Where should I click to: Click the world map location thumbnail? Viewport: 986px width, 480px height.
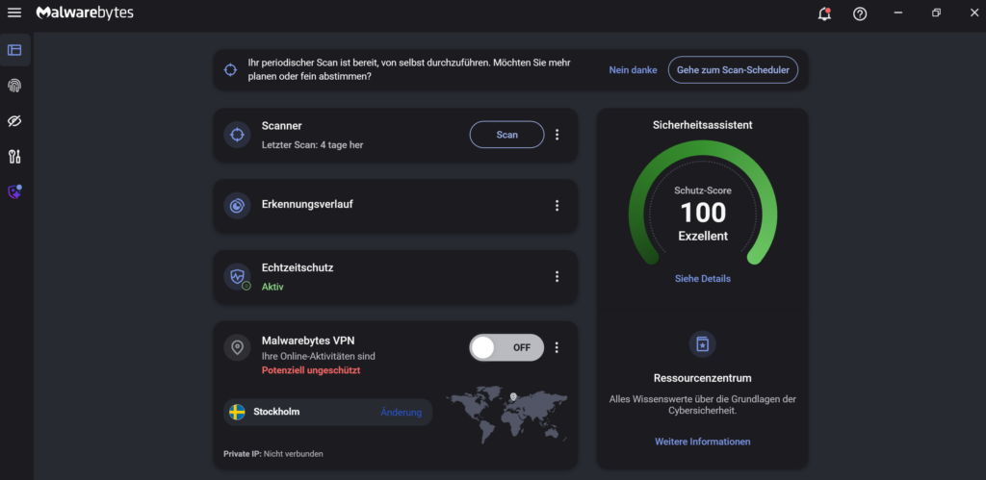pos(507,414)
